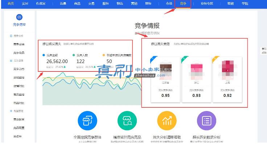Click the green down arrow beside 26.51%

pos(95,67)
